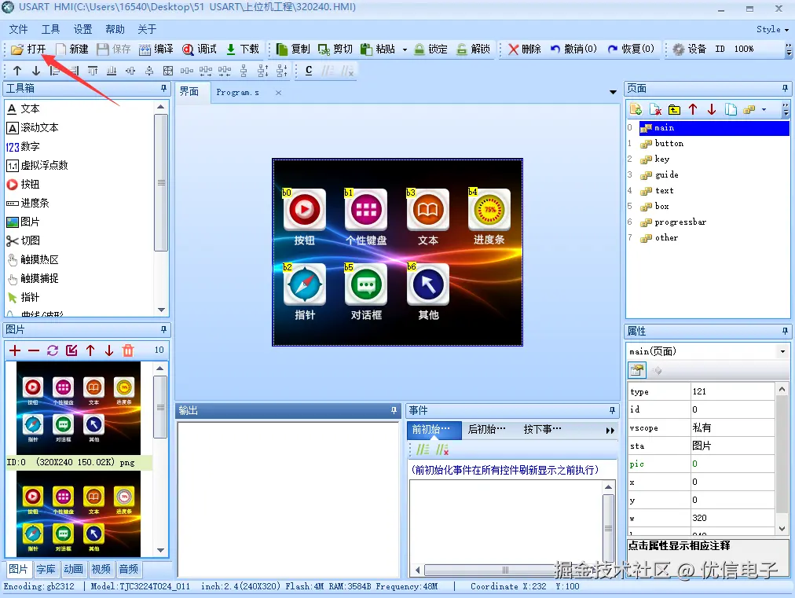Click the 下载 download button

tap(243, 49)
